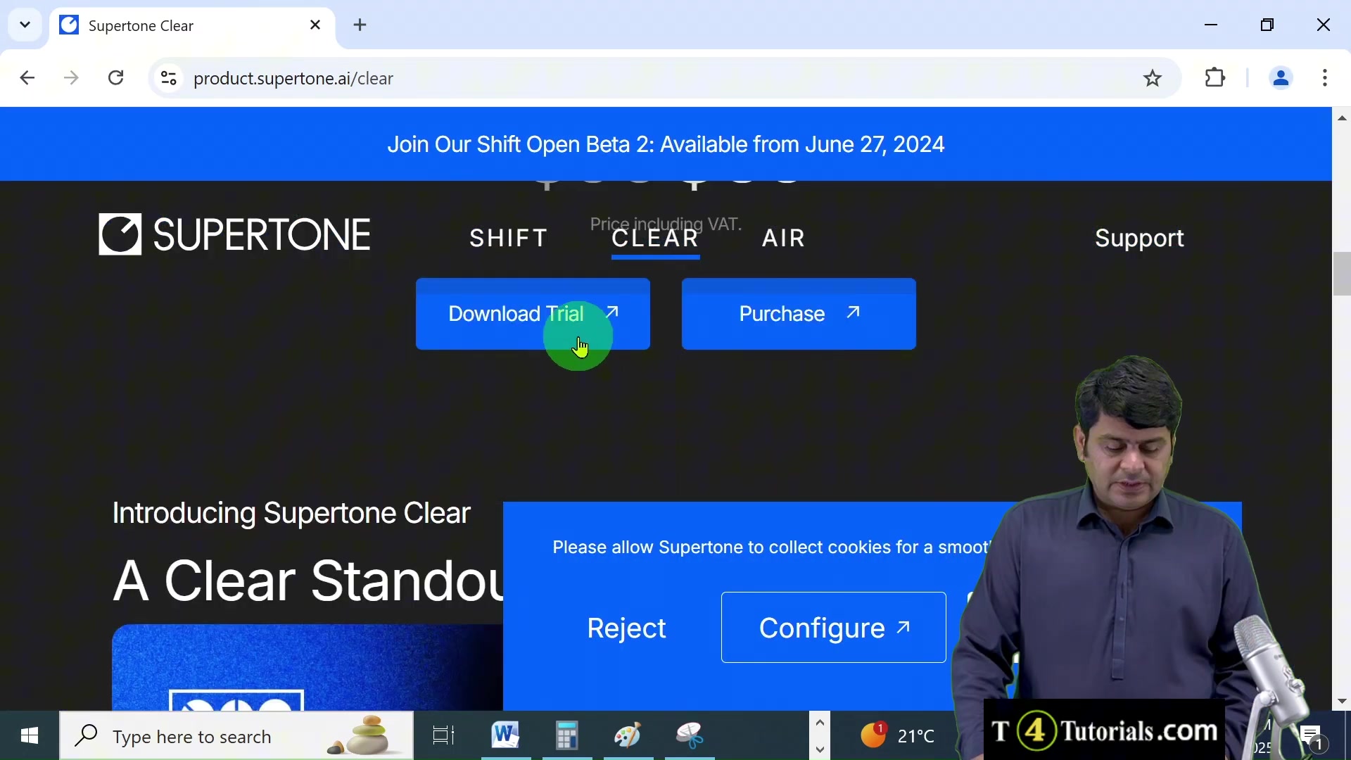This screenshot has width=1351, height=760.
Task: Open the Chrome three-dot menu
Action: click(x=1325, y=78)
